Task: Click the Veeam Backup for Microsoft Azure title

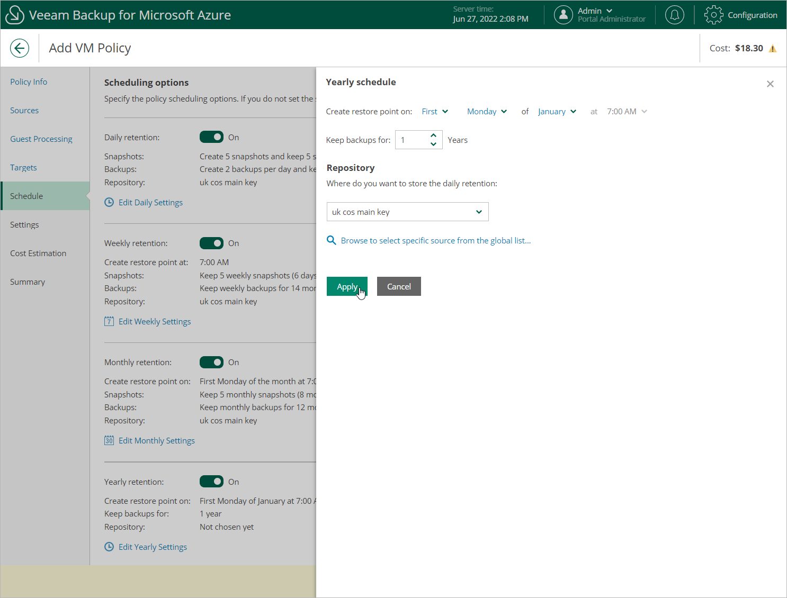Action: pos(130,15)
